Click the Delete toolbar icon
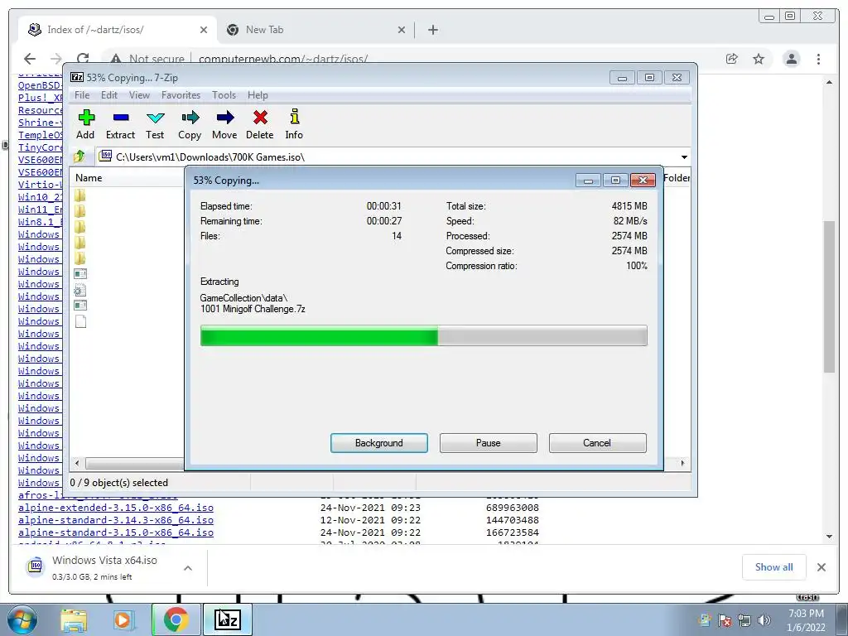The height and width of the screenshot is (636, 848). 259,124
